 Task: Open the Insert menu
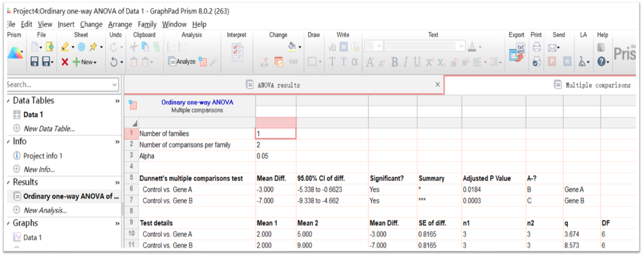click(66, 24)
